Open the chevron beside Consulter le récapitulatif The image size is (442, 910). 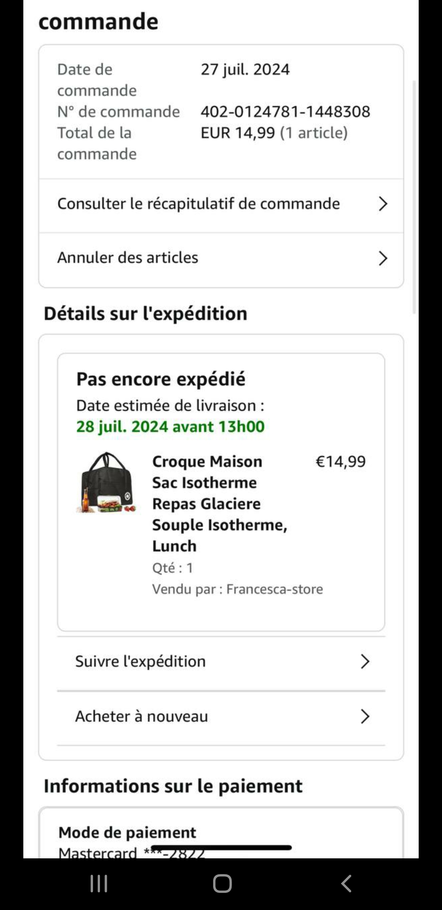pyautogui.click(x=383, y=204)
